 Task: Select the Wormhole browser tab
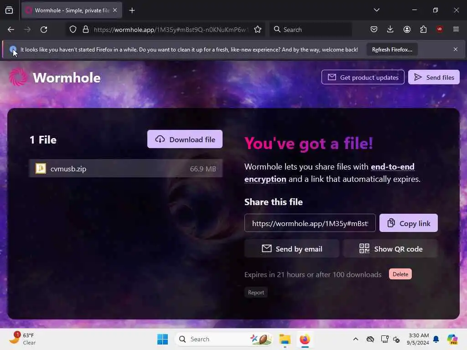[72, 10]
